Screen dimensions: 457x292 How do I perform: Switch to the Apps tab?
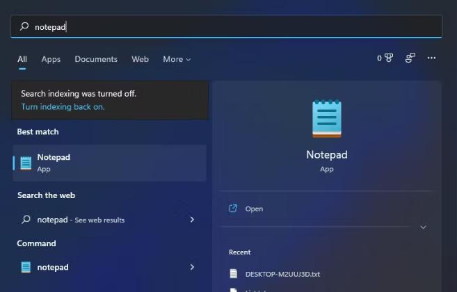tap(51, 59)
